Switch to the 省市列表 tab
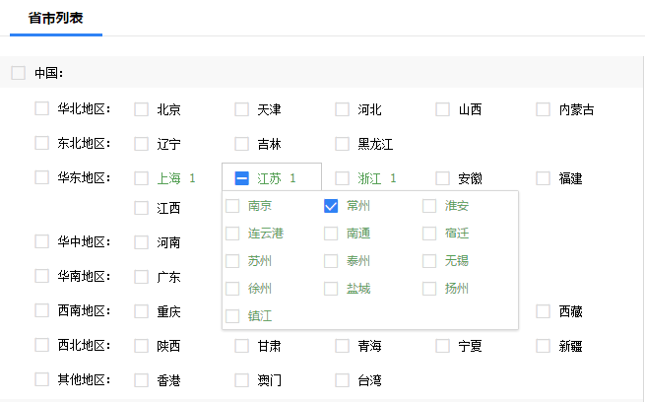 click(x=55, y=18)
